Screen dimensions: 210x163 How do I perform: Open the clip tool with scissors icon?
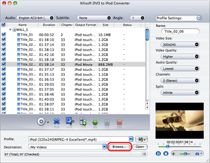coord(70,121)
